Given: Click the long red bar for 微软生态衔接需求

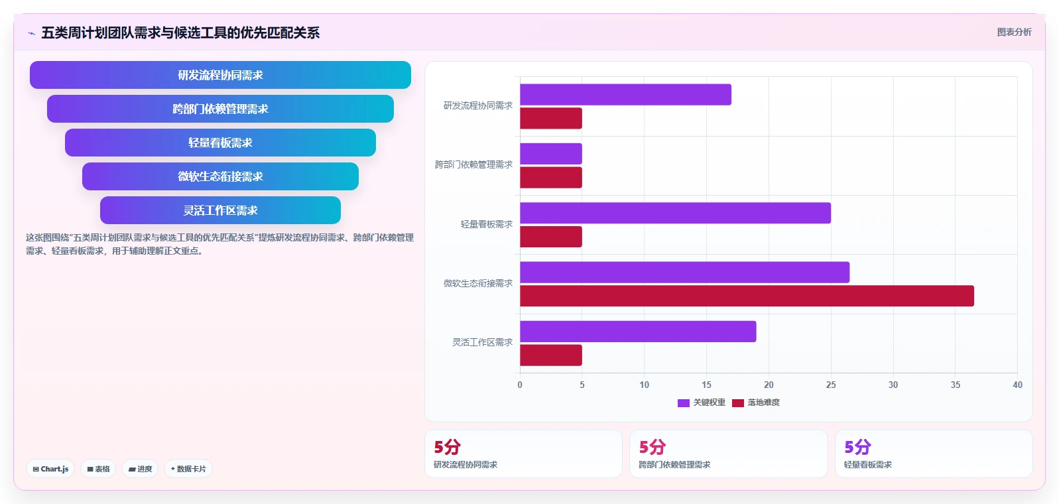Looking at the screenshot, I should click(747, 296).
